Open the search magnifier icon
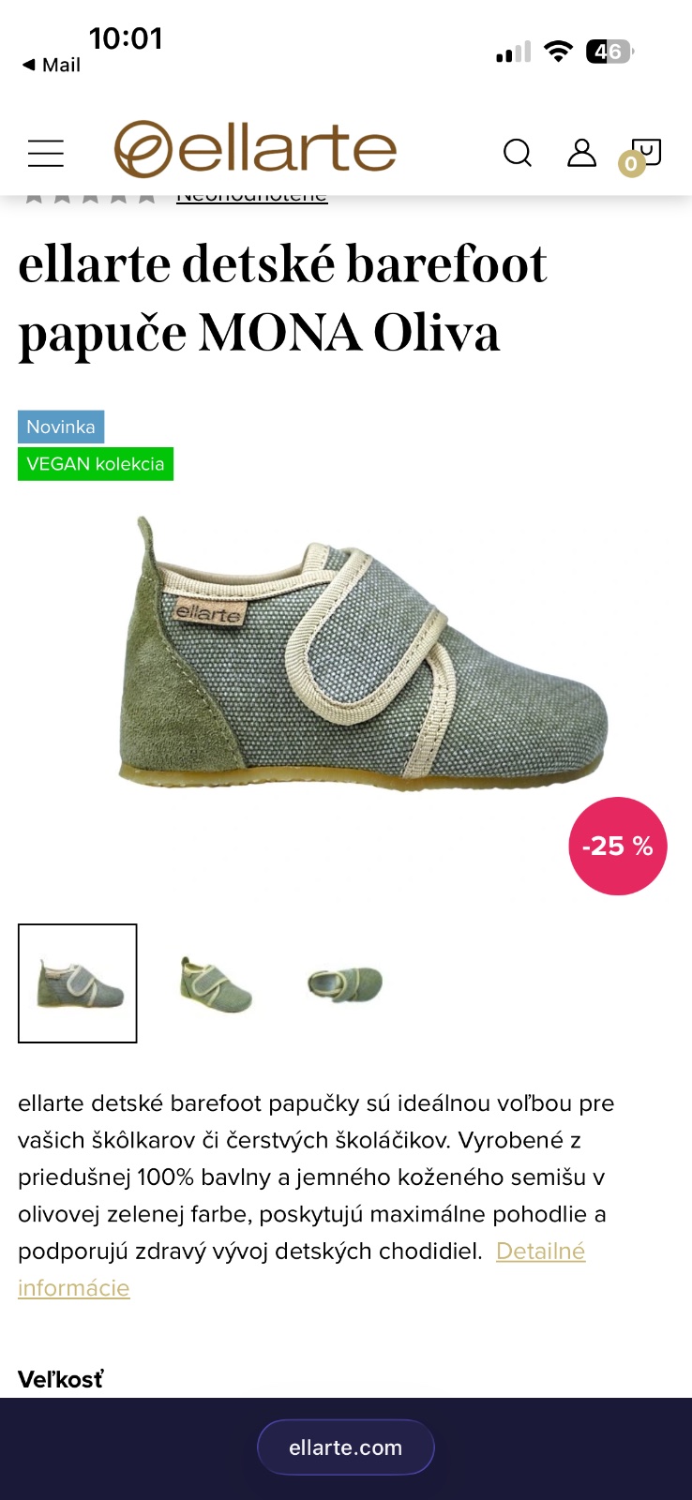The height and width of the screenshot is (1500, 692). point(518,153)
